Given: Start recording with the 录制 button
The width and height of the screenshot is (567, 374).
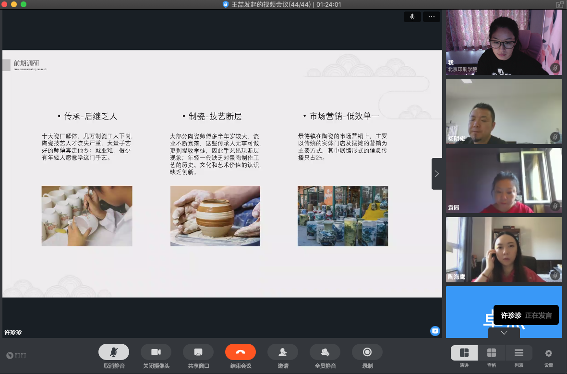Looking at the screenshot, I should pyautogui.click(x=367, y=352).
